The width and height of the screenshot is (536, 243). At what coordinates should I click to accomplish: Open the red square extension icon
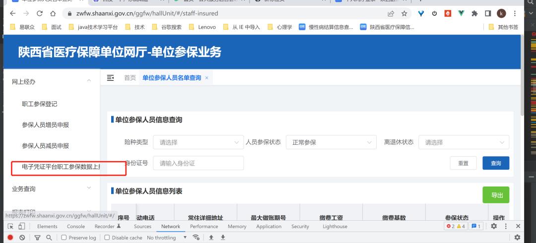click(448, 14)
